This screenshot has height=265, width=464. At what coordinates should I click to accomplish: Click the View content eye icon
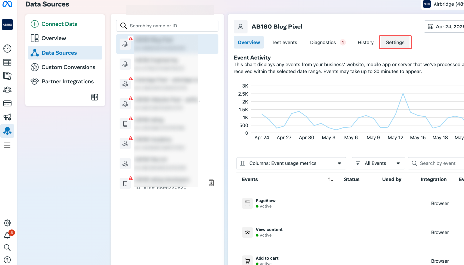pos(247,232)
